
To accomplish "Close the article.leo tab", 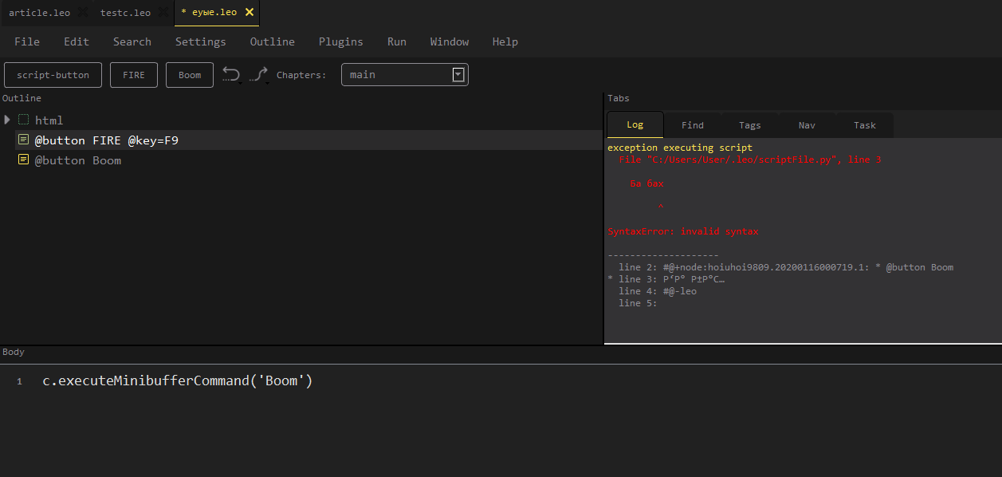I will coord(81,13).
